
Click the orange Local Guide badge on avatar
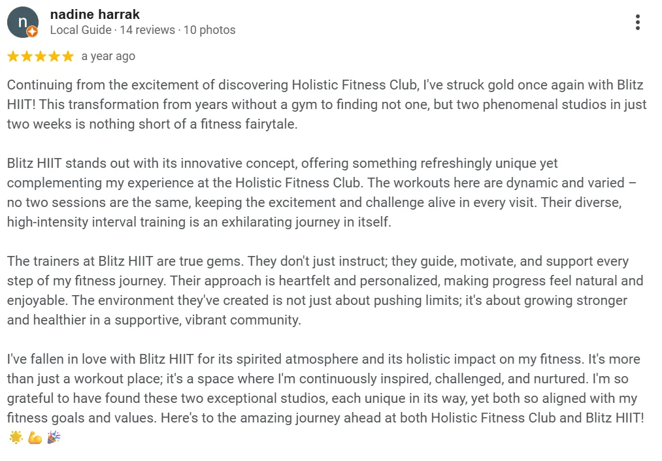[32, 31]
